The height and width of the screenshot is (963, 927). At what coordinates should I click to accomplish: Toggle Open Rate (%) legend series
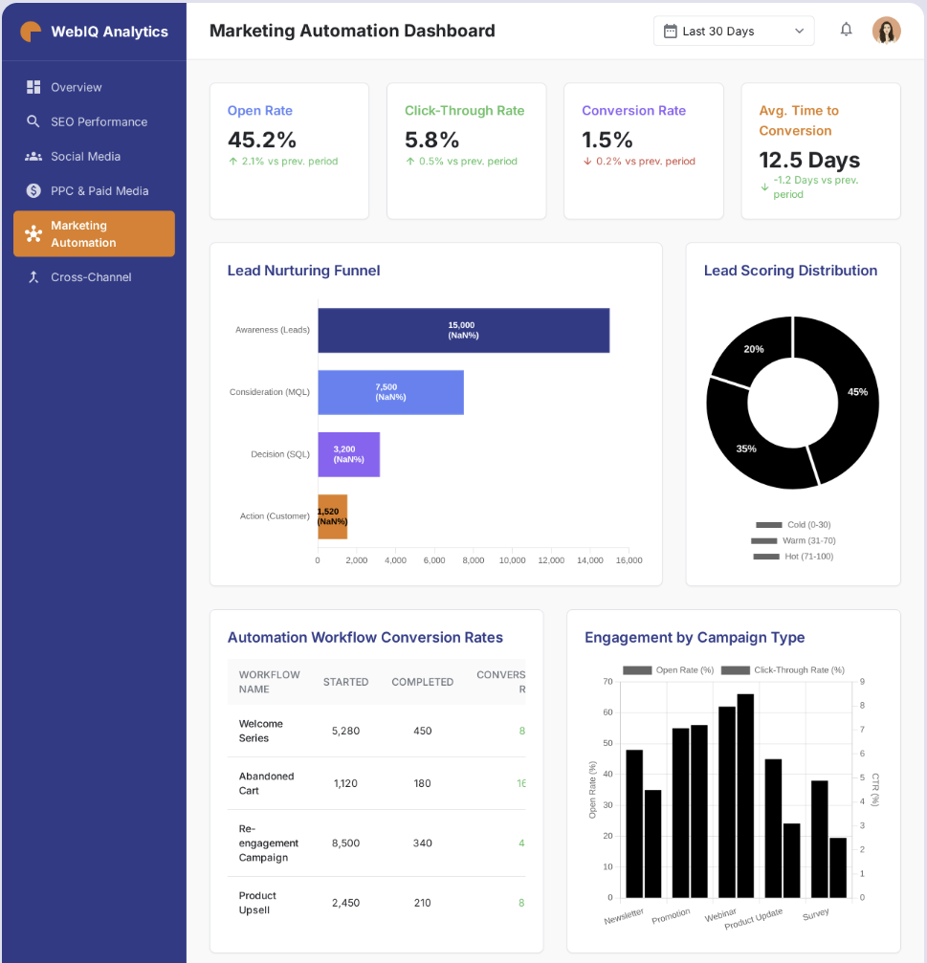point(668,670)
